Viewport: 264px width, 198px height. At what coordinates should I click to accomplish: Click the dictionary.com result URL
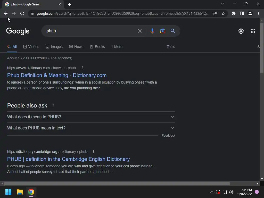pyautogui.click(x=42, y=68)
